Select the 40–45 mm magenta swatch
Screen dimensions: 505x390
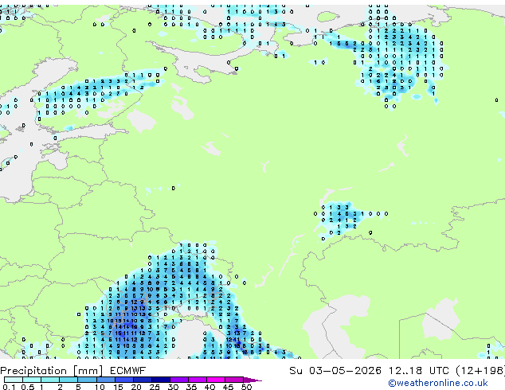(216, 380)
